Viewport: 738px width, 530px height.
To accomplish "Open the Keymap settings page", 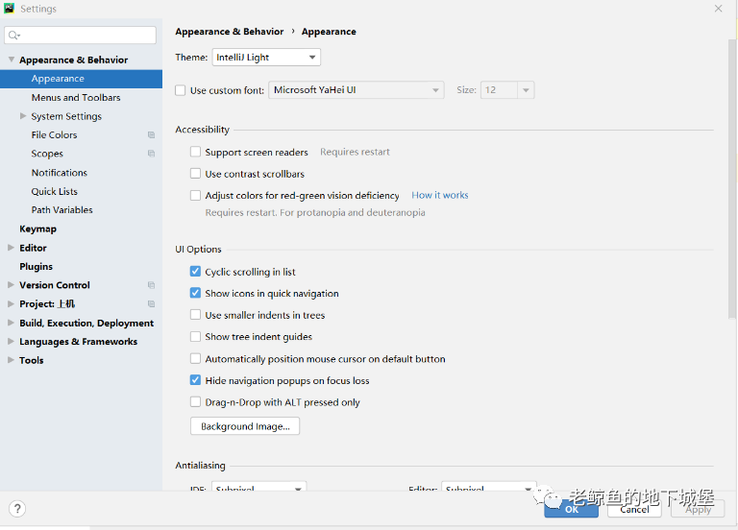I will tap(38, 229).
